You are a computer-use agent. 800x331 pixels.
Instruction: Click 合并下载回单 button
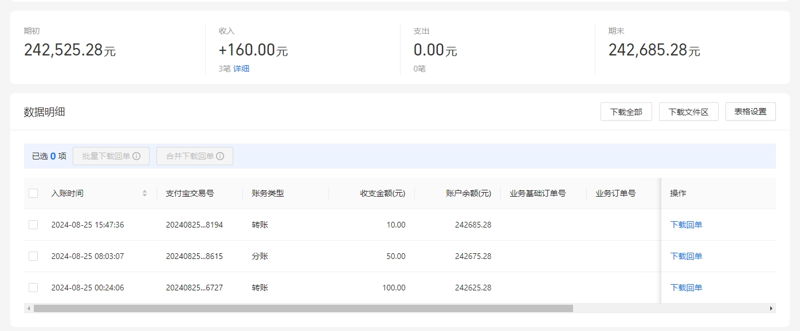[190, 156]
